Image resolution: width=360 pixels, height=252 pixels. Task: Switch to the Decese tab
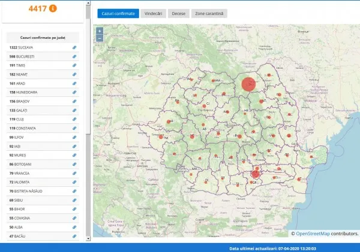point(179,14)
